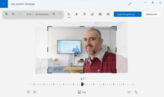164x97 pixels.
Task: Go back using the blue arrow
Action: point(4,4)
